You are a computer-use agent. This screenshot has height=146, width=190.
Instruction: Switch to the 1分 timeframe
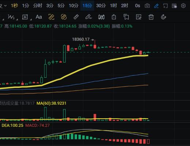(x=26, y=5)
